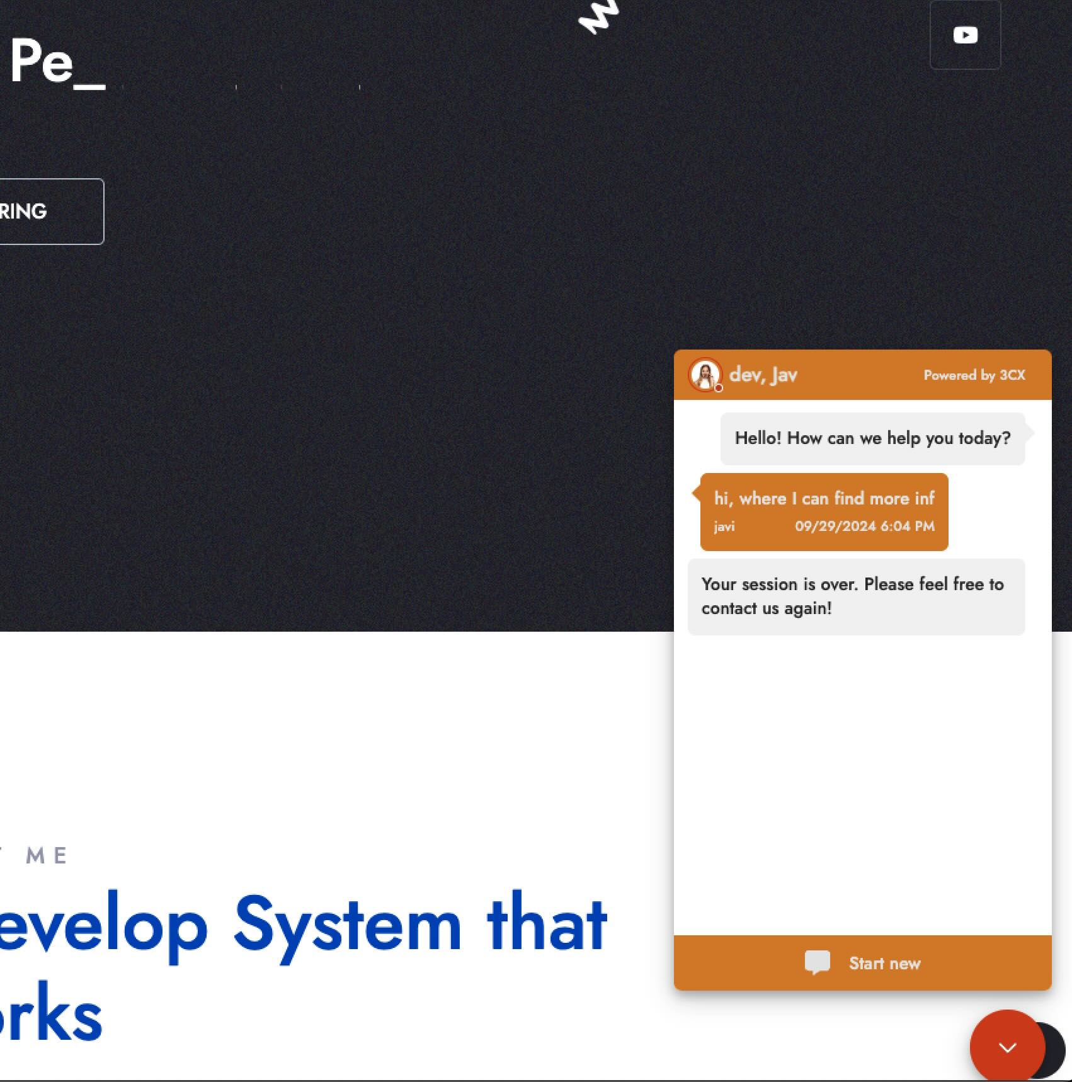Screen dimensions: 1072x1082
Task: Click the red status dot on avatar
Action: click(x=719, y=388)
